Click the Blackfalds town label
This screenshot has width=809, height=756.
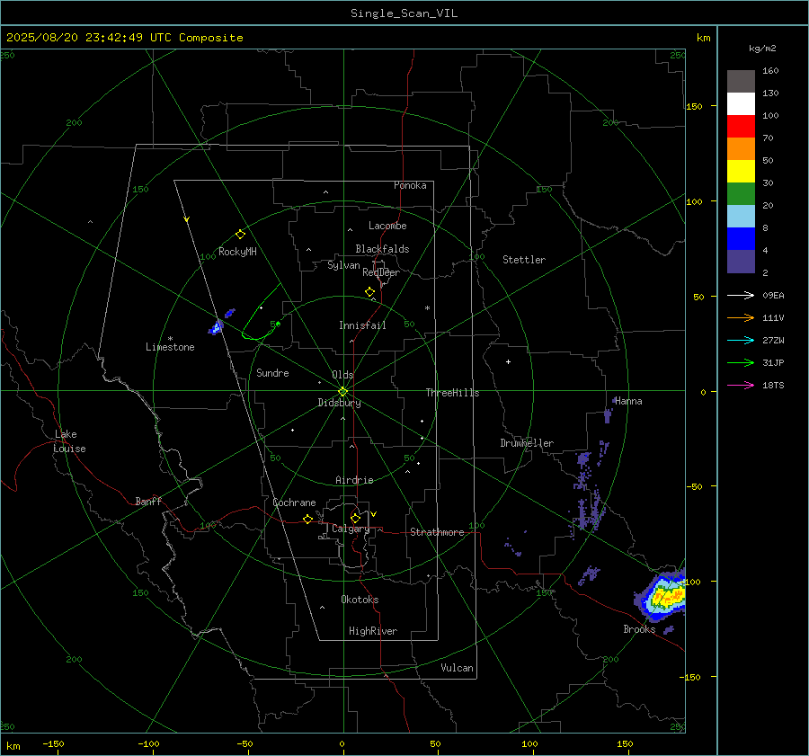click(382, 249)
